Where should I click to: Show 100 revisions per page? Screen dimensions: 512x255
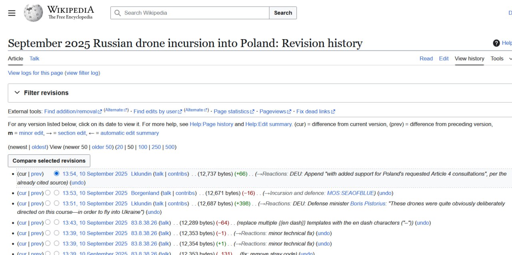click(x=142, y=147)
